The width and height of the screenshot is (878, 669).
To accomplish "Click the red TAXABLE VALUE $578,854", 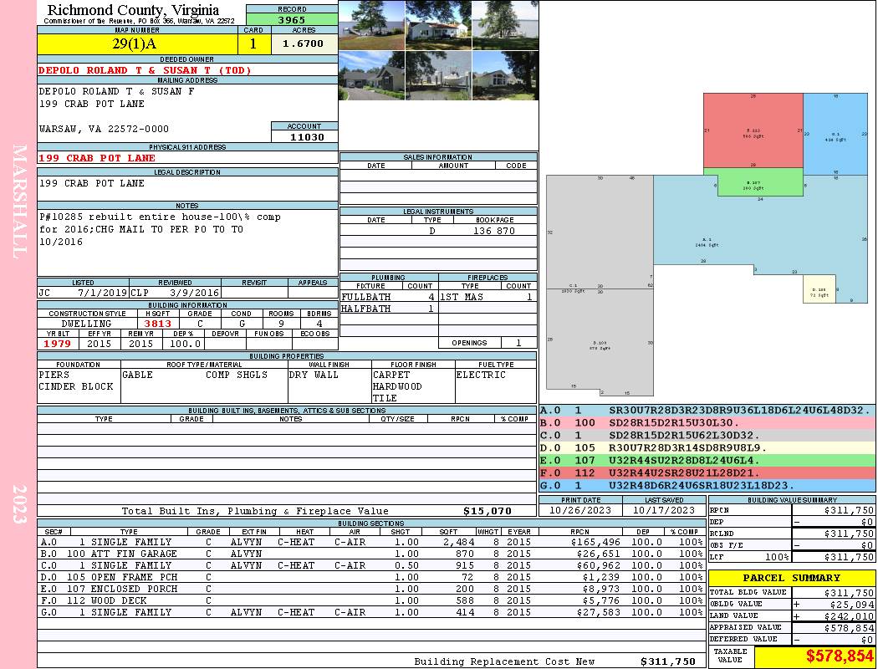I will click(840, 656).
